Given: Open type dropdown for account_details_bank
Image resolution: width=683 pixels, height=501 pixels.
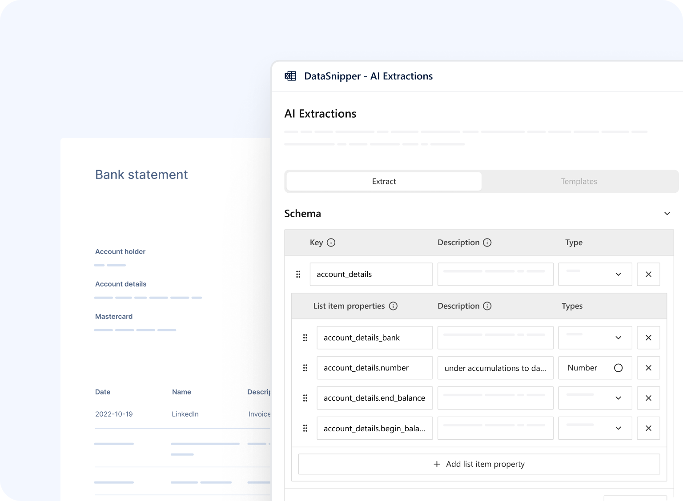Looking at the screenshot, I should point(595,338).
